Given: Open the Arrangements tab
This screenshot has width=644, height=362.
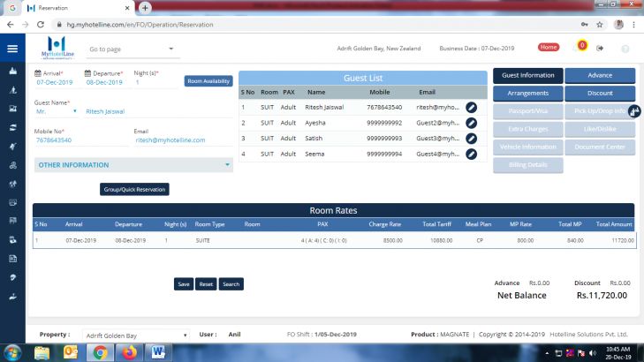Looking at the screenshot, I should pos(527,93).
